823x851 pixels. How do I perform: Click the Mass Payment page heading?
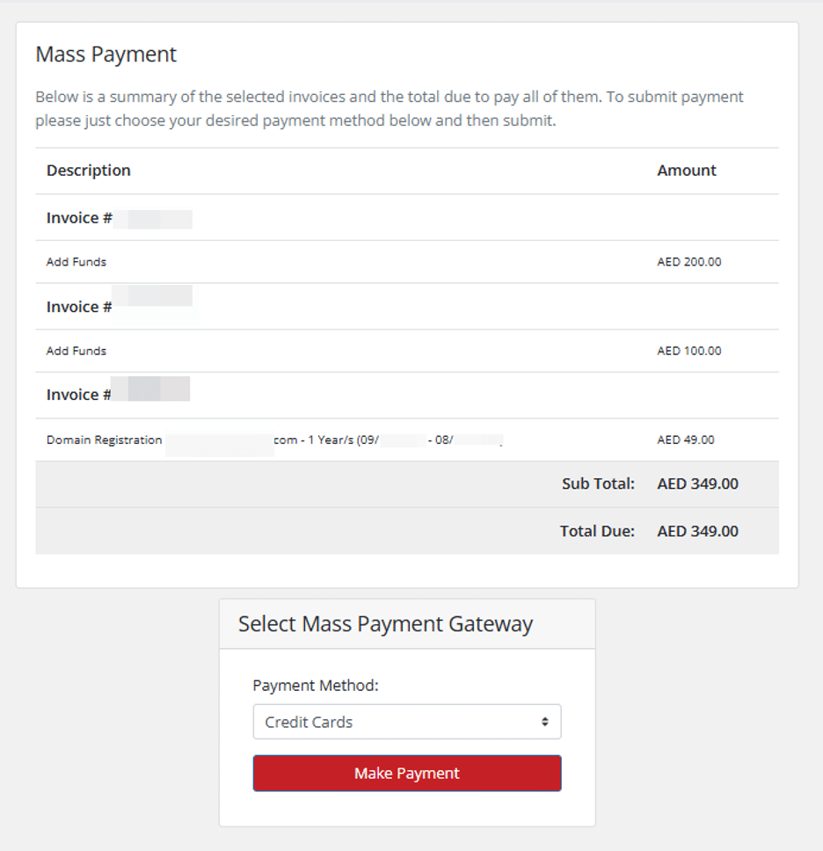click(106, 55)
